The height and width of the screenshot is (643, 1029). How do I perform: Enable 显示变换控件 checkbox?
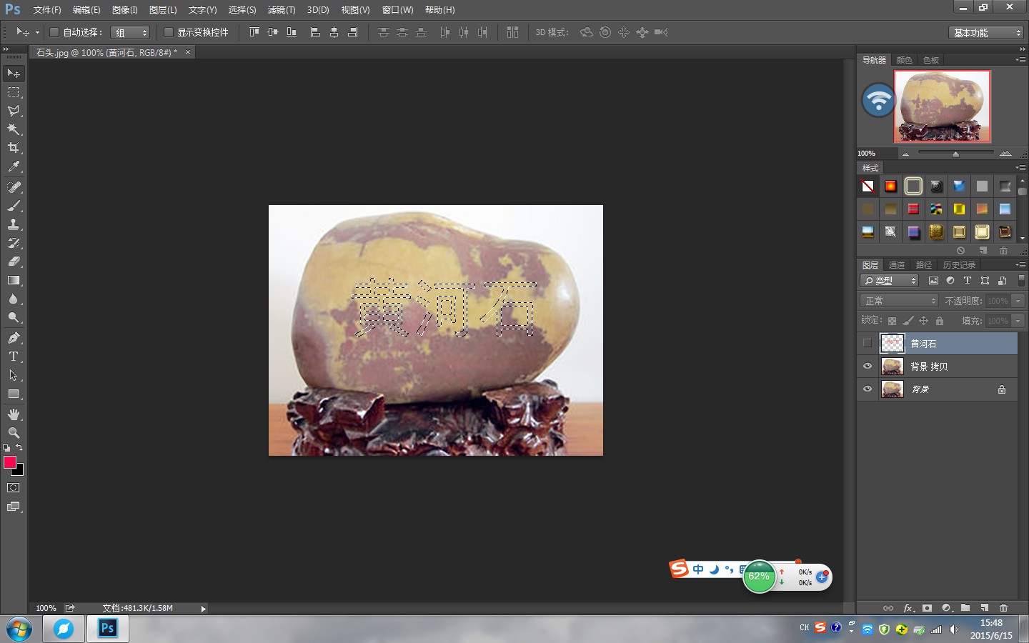point(169,32)
